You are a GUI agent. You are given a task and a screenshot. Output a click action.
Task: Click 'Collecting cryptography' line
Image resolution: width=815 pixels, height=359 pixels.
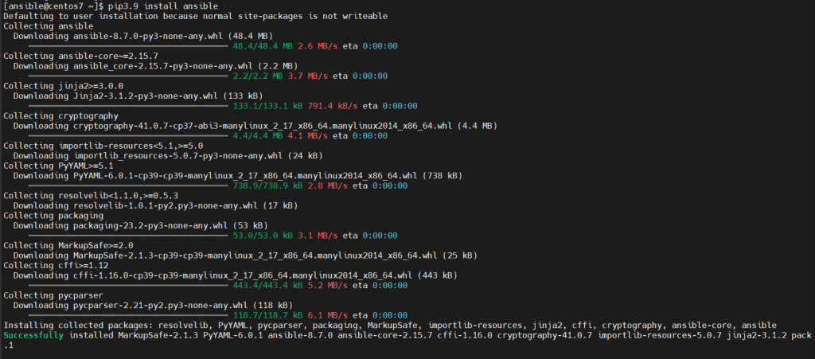click(60, 116)
